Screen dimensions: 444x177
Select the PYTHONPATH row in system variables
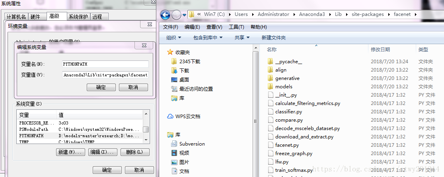80,136
